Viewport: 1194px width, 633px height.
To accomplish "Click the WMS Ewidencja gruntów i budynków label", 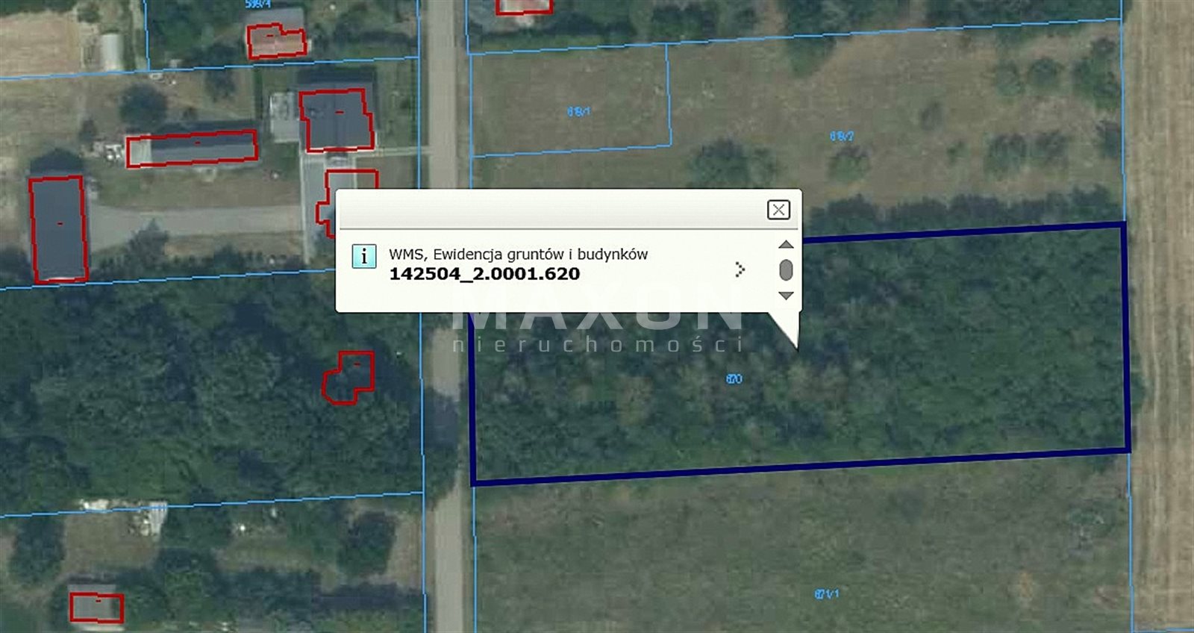I will click(x=518, y=254).
